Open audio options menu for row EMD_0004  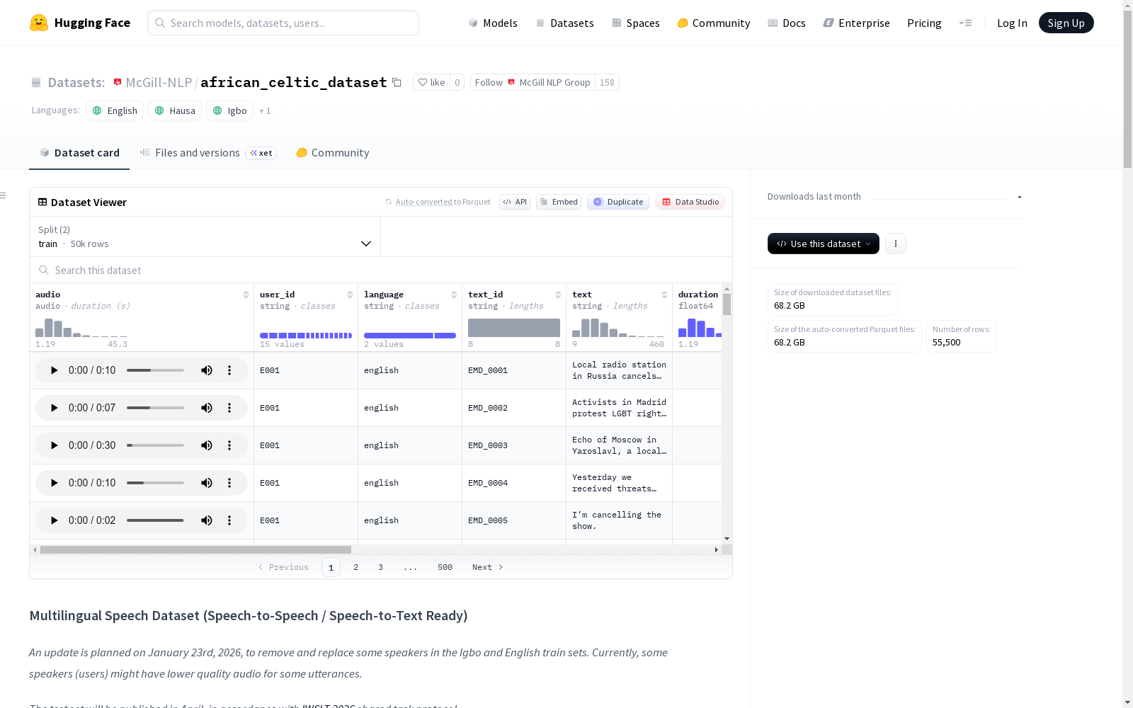(x=229, y=483)
